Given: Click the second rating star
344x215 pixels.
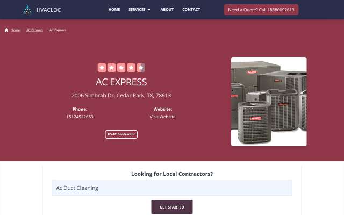Looking at the screenshot, I should tap(111, 68).
